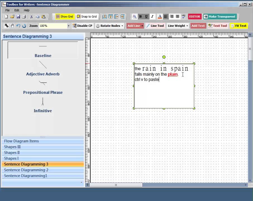Toggle Snap to Grid
253x201 pixels.
coord(87,17)
